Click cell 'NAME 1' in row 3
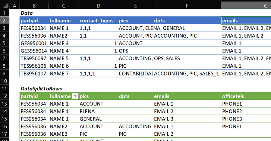Image resolution: width=271 pixels, height=141 pixels. (64, 28)
